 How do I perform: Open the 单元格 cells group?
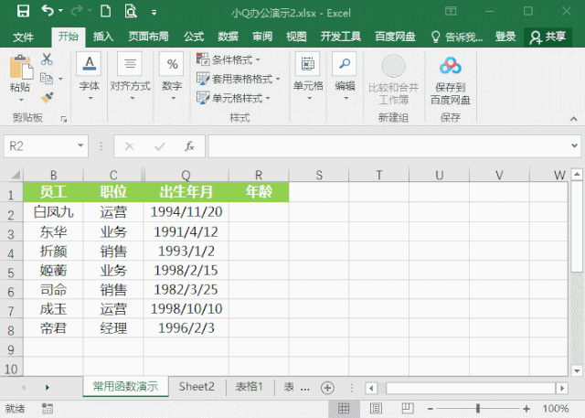click(308, 77)
